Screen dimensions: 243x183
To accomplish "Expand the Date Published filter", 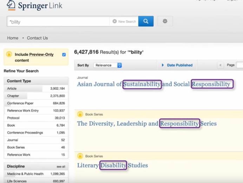I will point(177,65).
